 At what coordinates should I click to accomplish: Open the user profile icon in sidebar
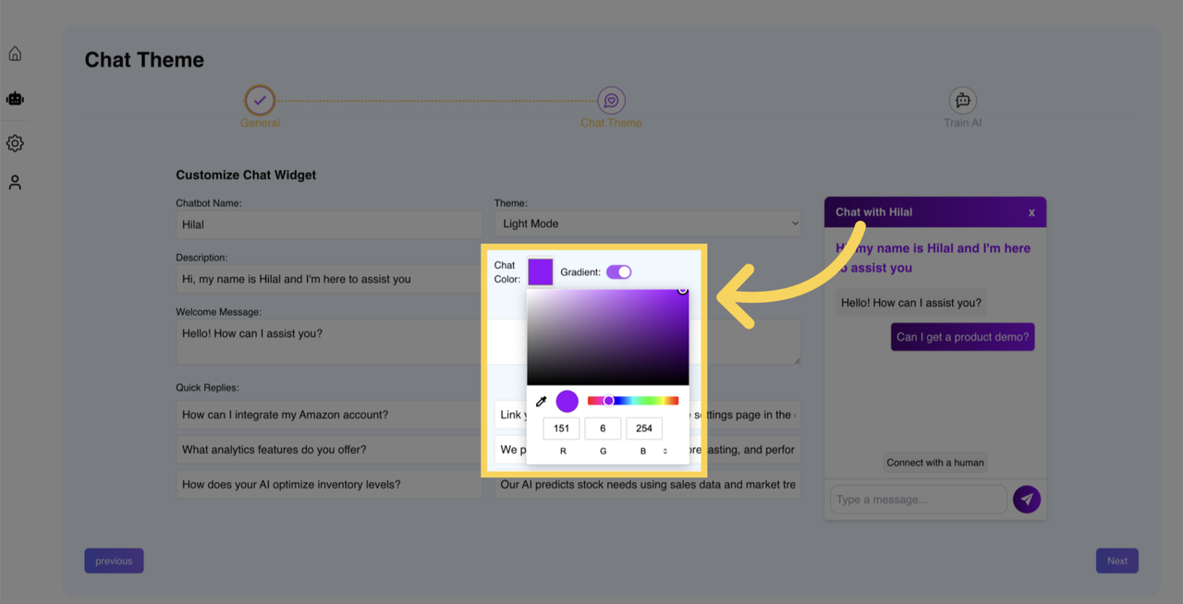[x=15, y=183]
